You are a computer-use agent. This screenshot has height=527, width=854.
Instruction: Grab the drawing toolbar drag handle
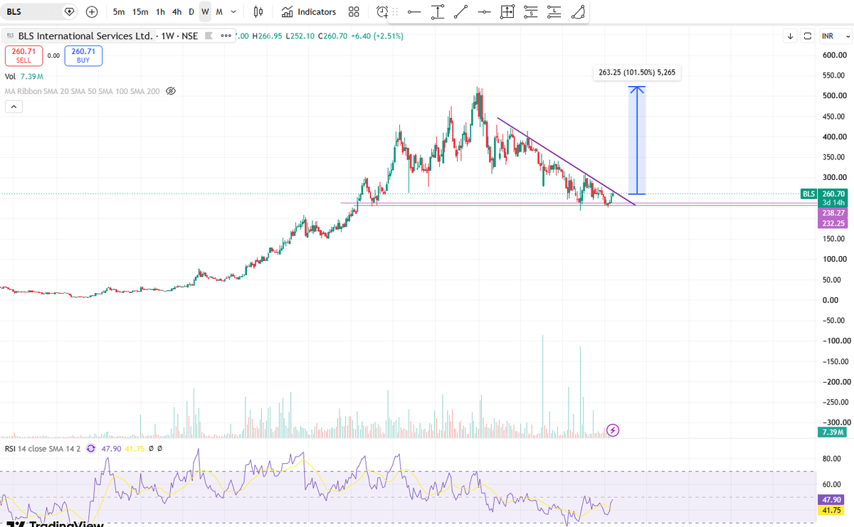tap(395, 12)
